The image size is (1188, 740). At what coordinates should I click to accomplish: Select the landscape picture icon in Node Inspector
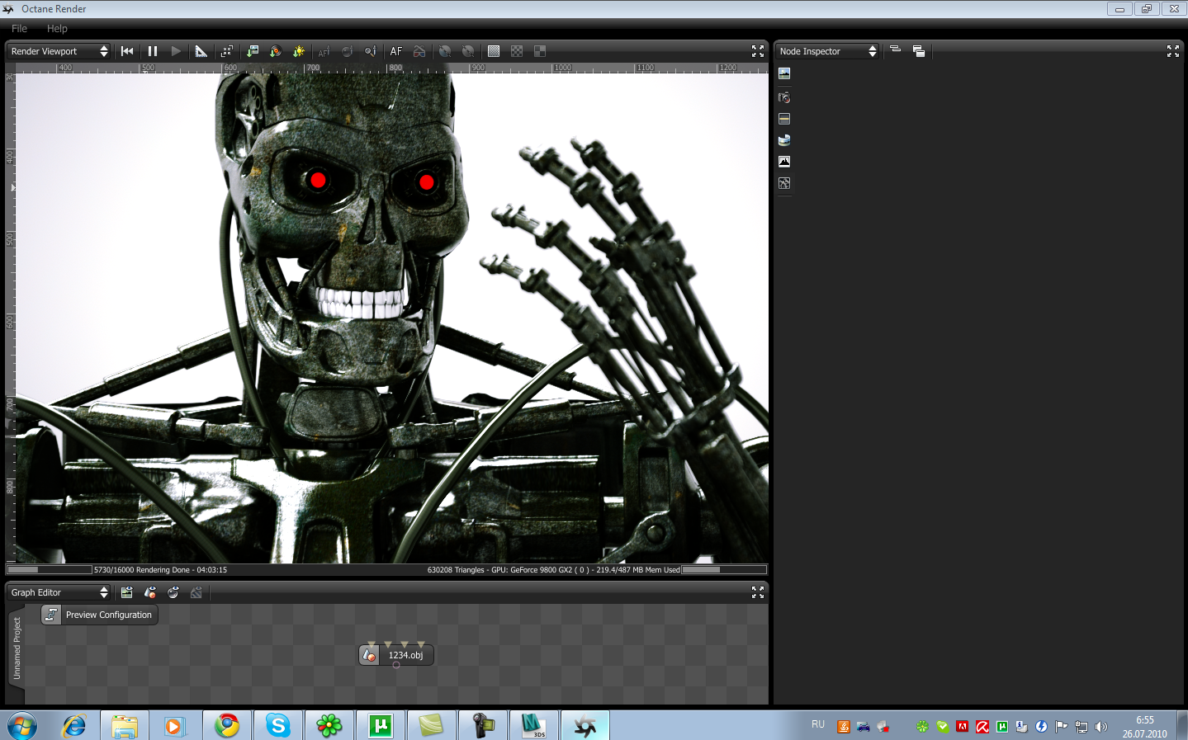point(784,73)
